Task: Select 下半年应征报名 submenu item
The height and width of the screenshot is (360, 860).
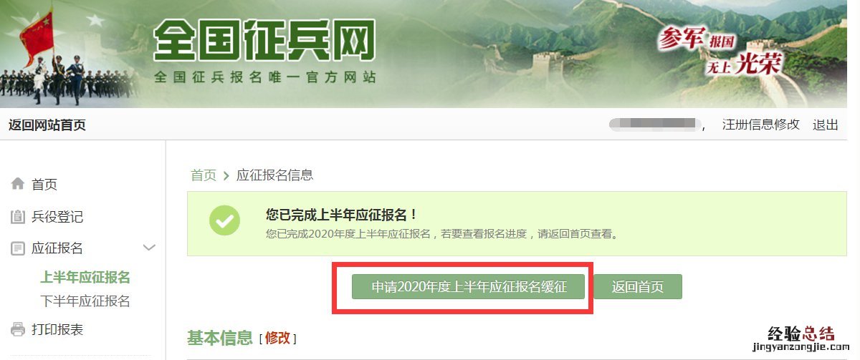Action: [x=85, y=301]
